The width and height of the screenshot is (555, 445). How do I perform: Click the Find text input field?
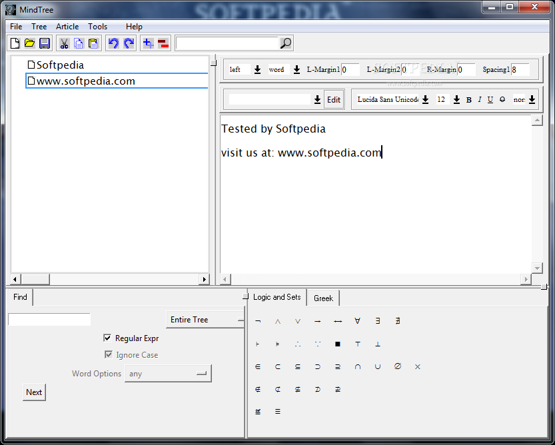click(x=49, y=319)
